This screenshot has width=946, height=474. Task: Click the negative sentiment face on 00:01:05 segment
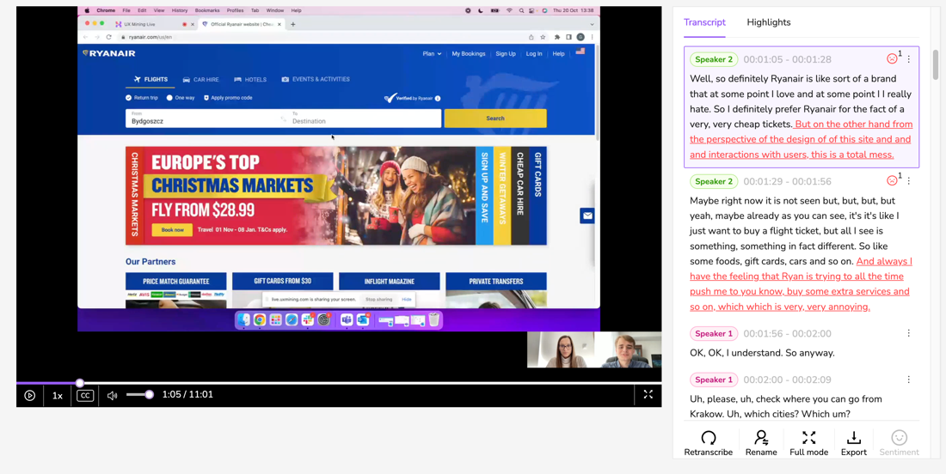pos(892,59)
